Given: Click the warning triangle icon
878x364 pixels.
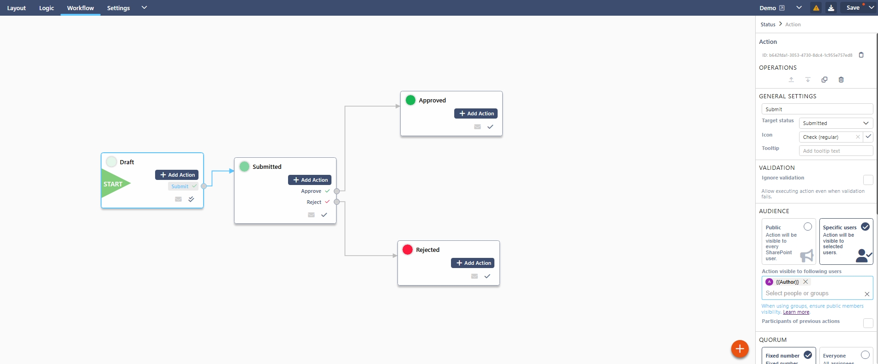Looking at the screenshot, I should click(816, 8).
